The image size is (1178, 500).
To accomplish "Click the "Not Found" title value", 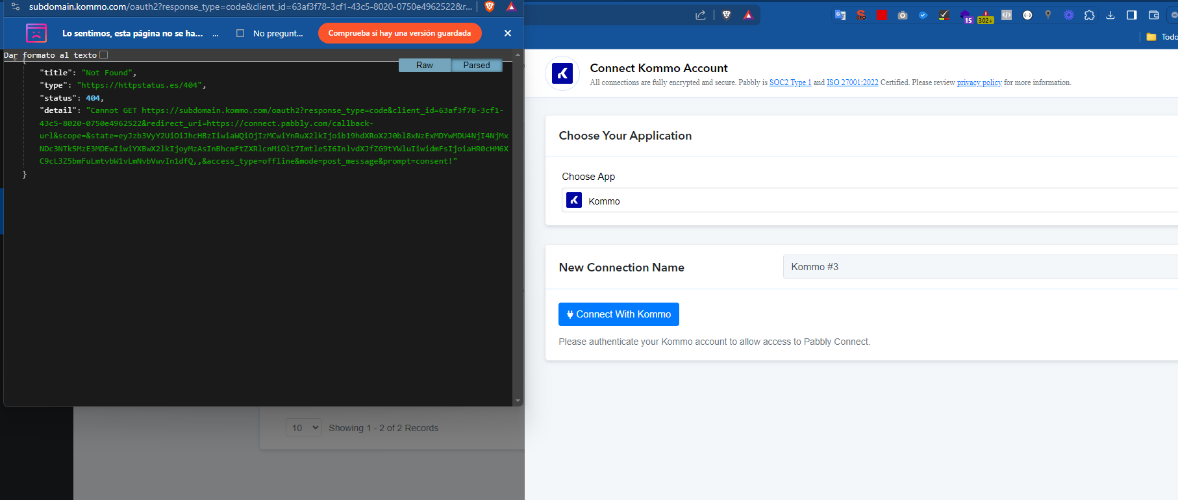I will tap(107, 73).
